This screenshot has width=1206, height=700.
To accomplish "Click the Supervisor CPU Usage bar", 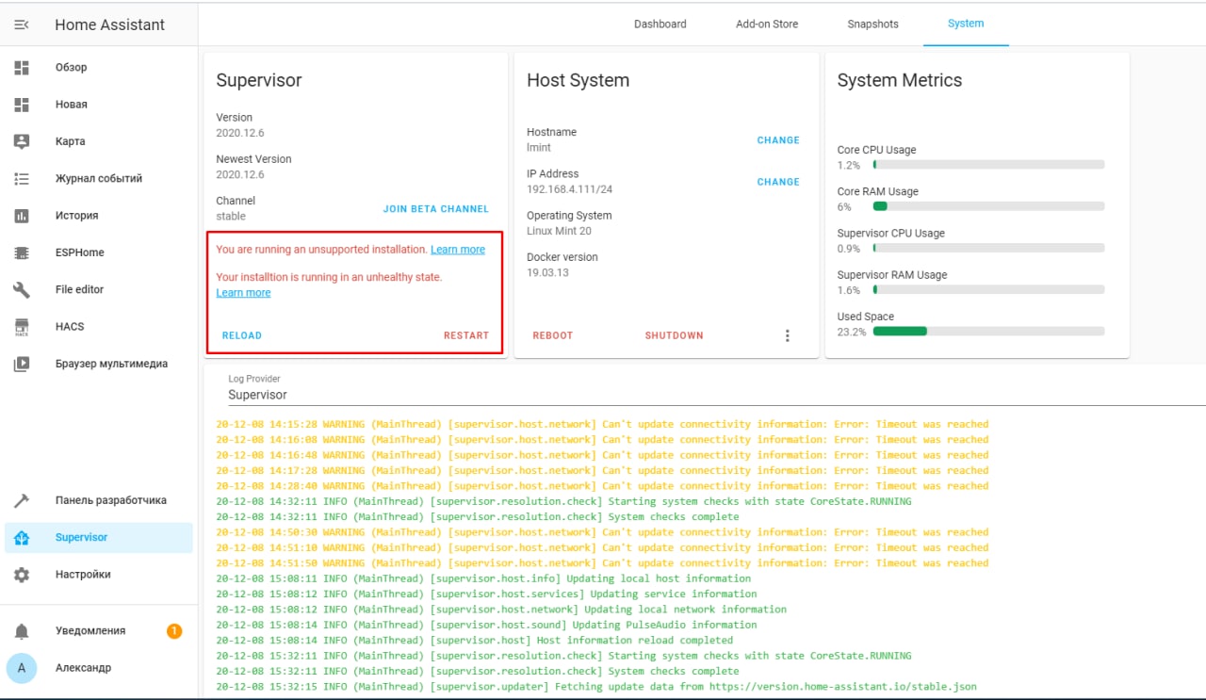I will click(x=988, y=249).
